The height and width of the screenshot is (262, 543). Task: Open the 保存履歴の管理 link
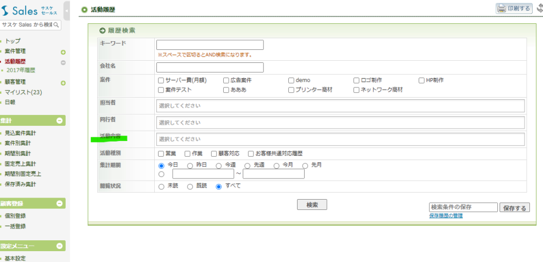point(445,216)
